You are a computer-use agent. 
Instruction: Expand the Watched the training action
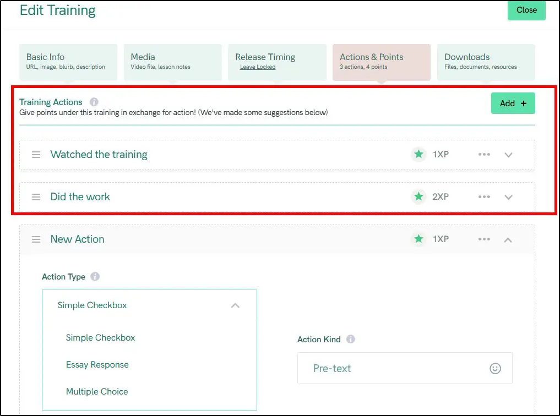(x=508, y=155)
